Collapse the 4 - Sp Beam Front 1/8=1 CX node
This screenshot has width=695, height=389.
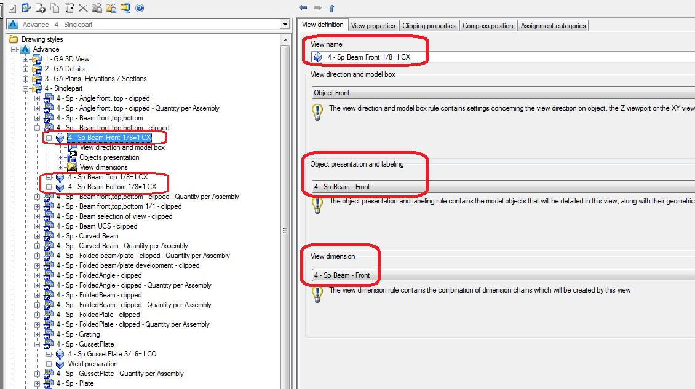point(49,138)
